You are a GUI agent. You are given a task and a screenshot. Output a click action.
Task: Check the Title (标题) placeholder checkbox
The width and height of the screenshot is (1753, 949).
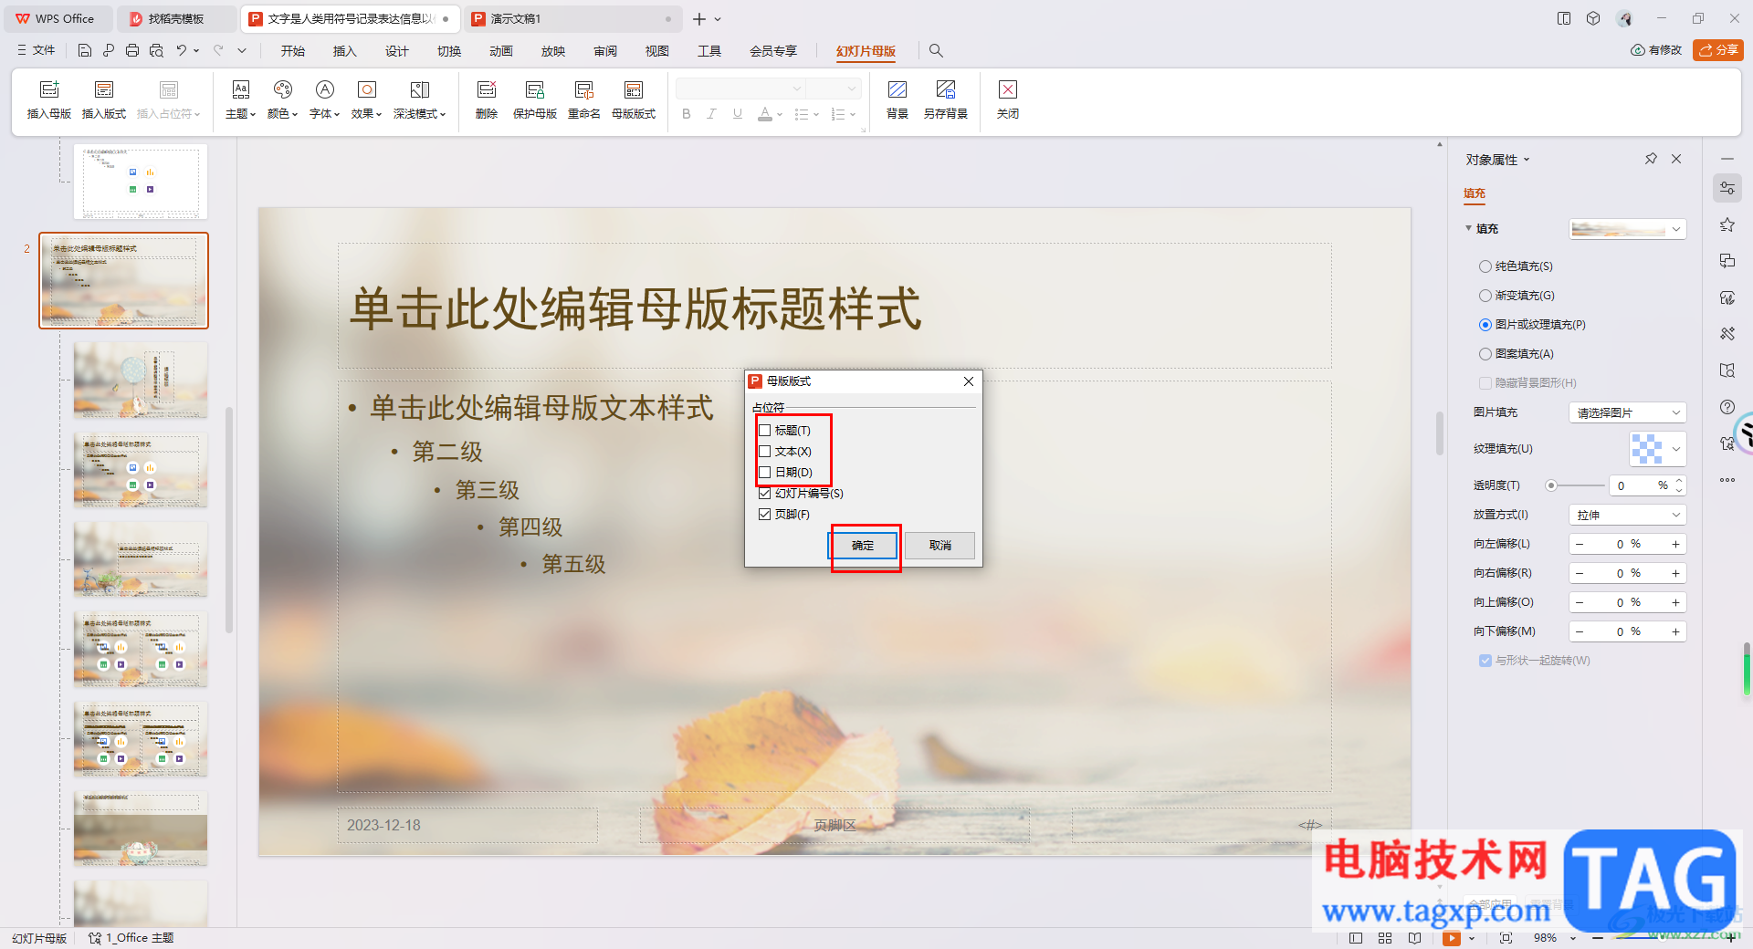coord(765,431)
